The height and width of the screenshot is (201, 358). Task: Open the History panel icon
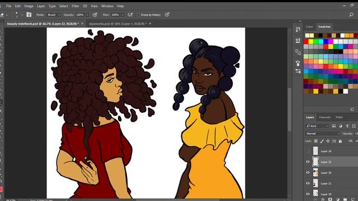coord(298,30)
